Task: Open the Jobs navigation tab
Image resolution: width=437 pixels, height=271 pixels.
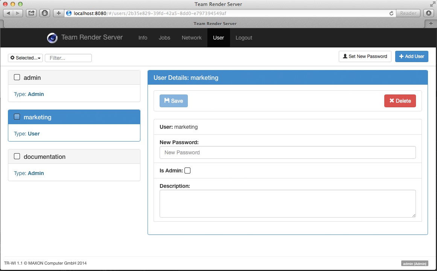Action: pos(164,38)
